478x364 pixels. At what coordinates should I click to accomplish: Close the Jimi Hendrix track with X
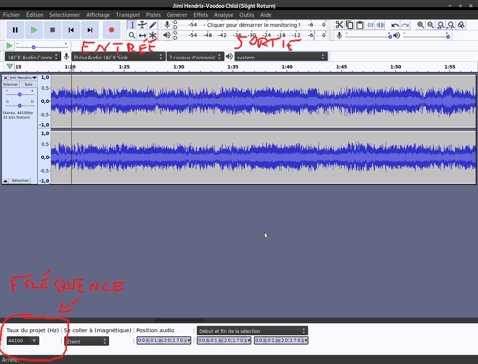pyautogui.click(x=6, y=78)
